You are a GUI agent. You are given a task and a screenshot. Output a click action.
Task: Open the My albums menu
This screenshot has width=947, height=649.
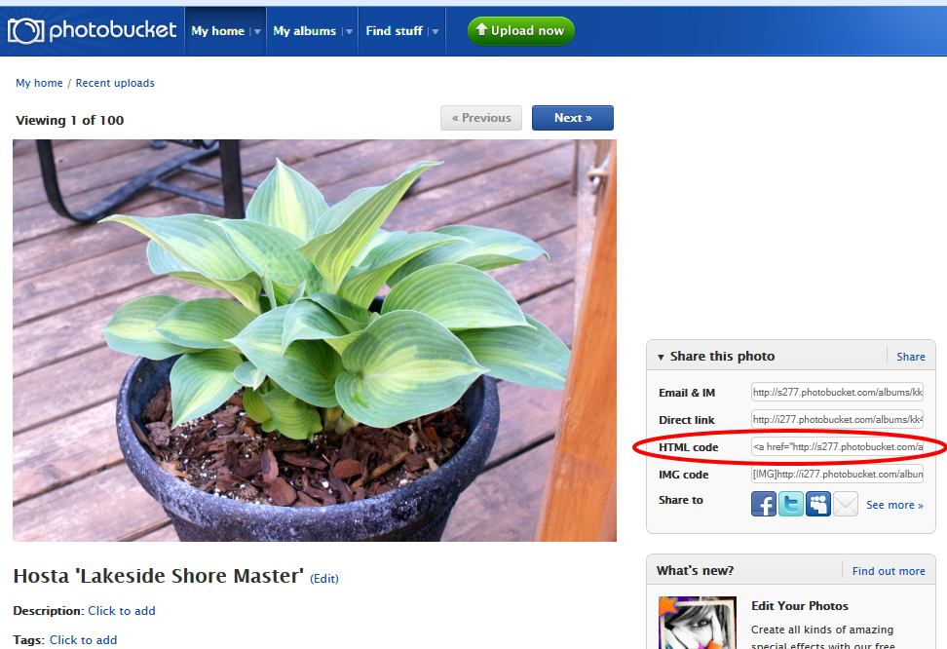tap(304, 31)
